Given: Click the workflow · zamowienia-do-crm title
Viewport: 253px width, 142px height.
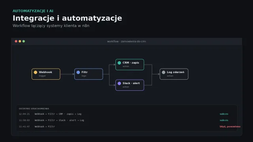Looking at the screenshot, I should [126, 41].
